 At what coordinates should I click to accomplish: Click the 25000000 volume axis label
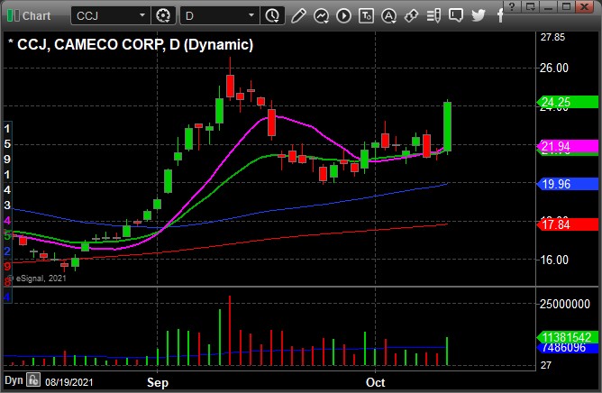pyautogui.click(x=565, y=305)
